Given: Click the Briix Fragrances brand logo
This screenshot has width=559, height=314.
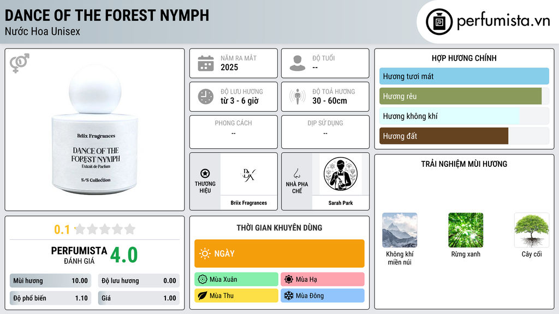Looking at the screenshot, I should [248, 174].
